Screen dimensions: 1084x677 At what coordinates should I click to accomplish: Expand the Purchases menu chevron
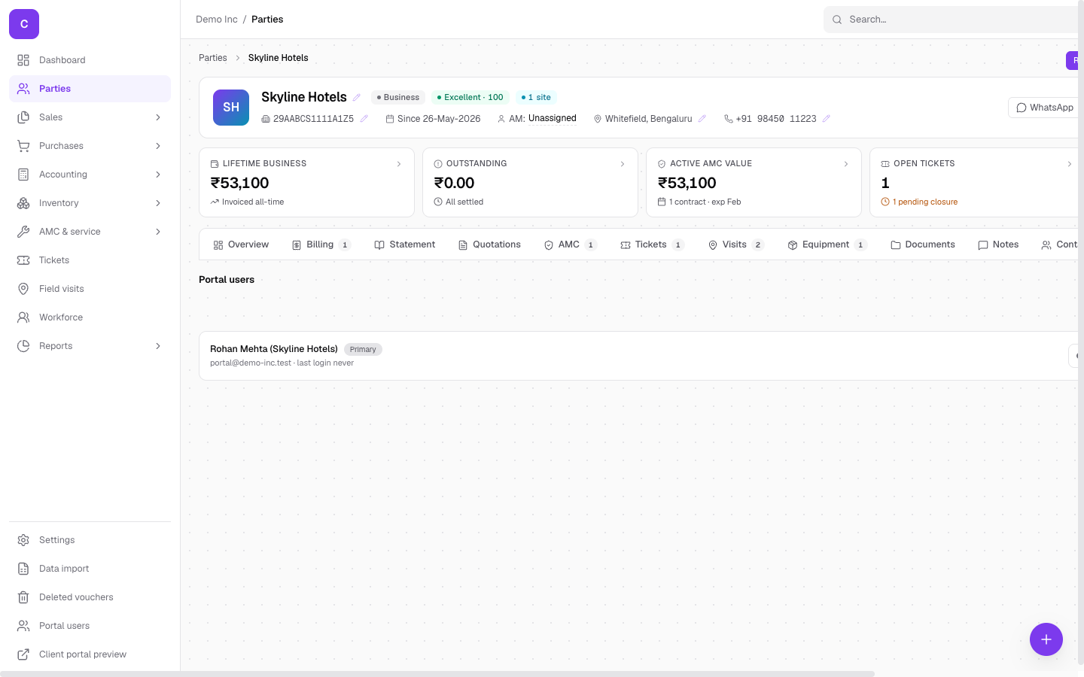click(158, 146)
